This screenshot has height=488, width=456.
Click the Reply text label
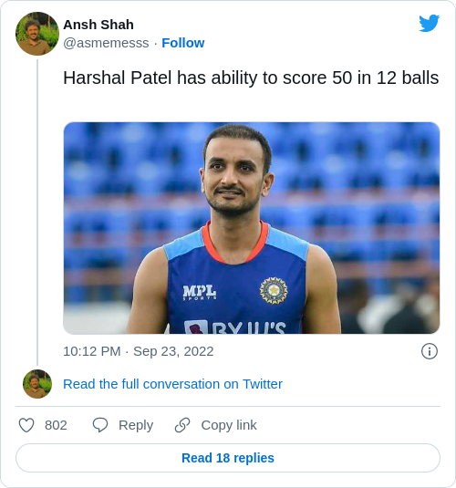[136, 425]
